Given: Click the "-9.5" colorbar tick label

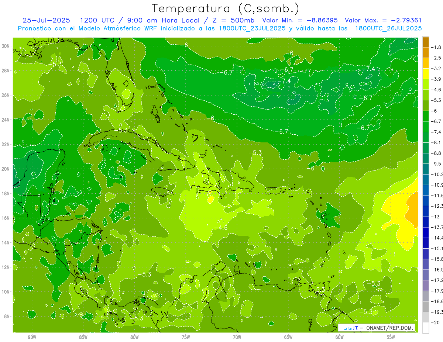Looking at the screenshot, I should pos(436,164).
